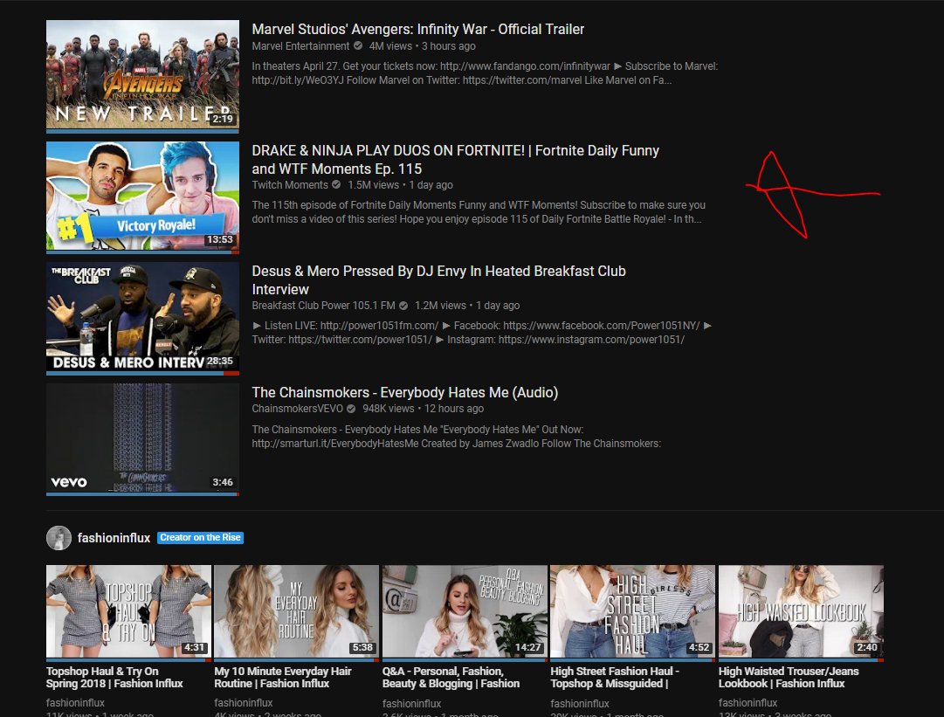
Task: Click title High Street Fashion Haul - Topshop & Missguided
Action: 615,678
